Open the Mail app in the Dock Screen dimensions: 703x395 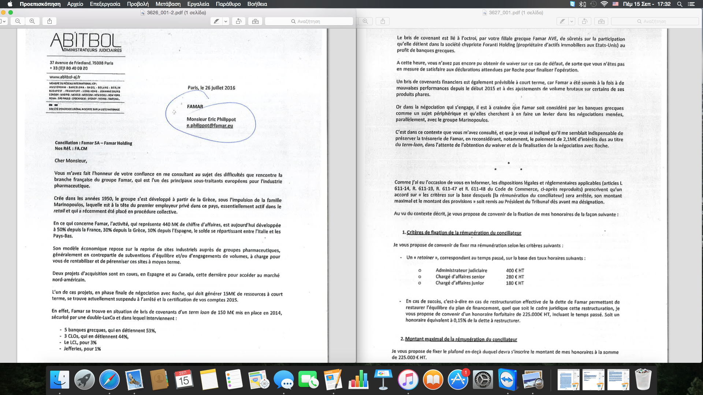[x=134, y=380]
